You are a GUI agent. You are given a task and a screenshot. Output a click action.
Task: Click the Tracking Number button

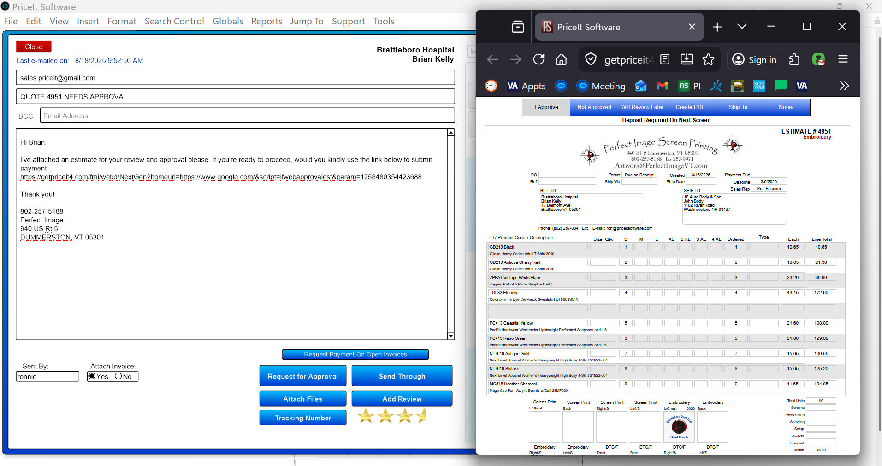[x=303, y=418]
